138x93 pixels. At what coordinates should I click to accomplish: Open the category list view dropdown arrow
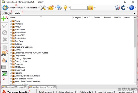[x=8, y=67]
